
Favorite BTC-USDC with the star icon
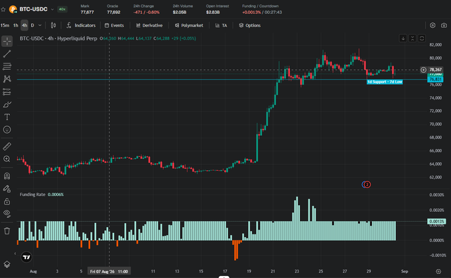(x=3, y=9)
